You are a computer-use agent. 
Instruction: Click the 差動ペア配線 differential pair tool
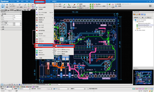tap(81, 6)
